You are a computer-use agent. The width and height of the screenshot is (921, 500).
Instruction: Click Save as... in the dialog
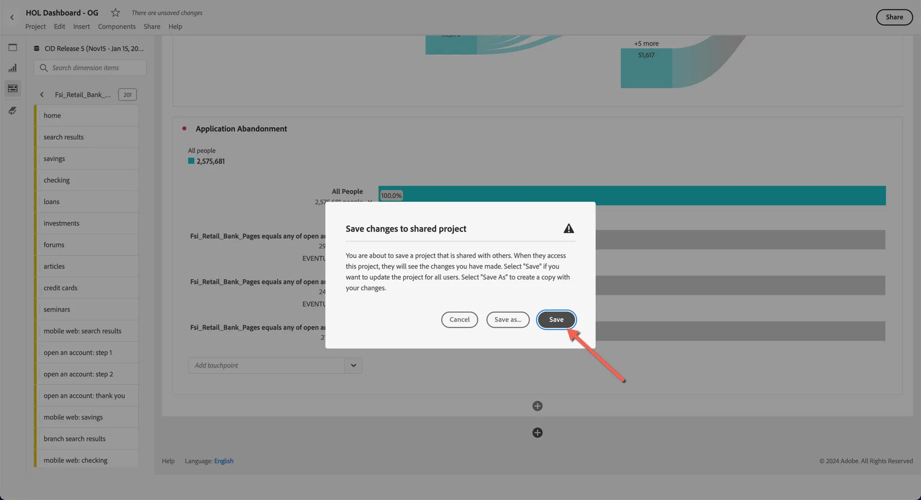click(508, 320)
